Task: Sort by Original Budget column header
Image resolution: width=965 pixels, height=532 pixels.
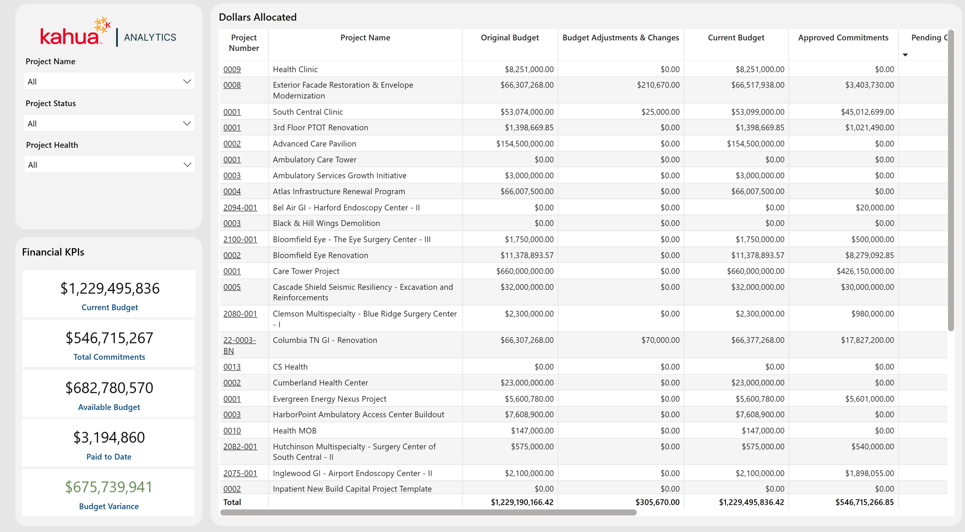Action: [509, 38]
